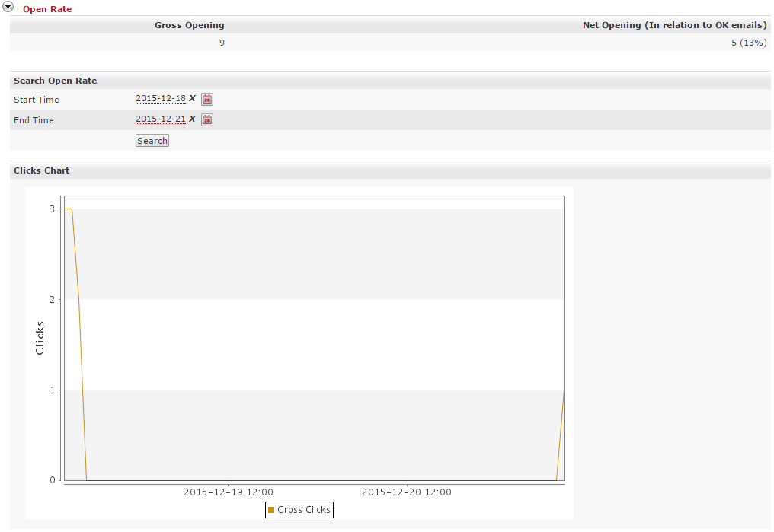
Task: Click the Clicks y-axis title
Action: point(40,338)
